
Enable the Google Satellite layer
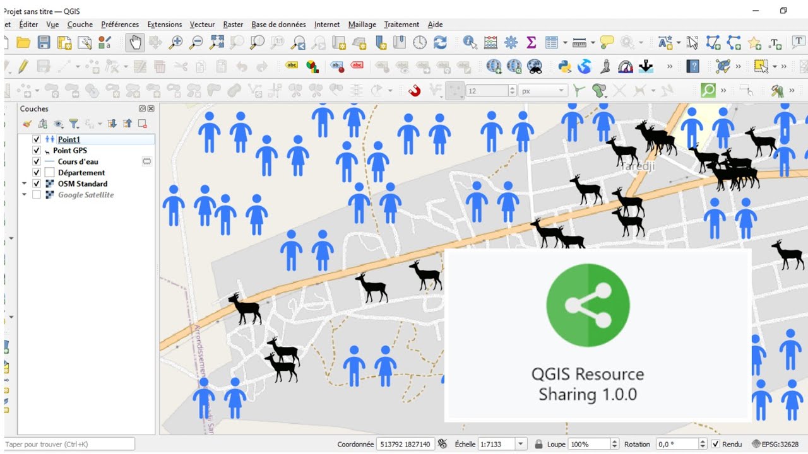click(x=37, y=195)
